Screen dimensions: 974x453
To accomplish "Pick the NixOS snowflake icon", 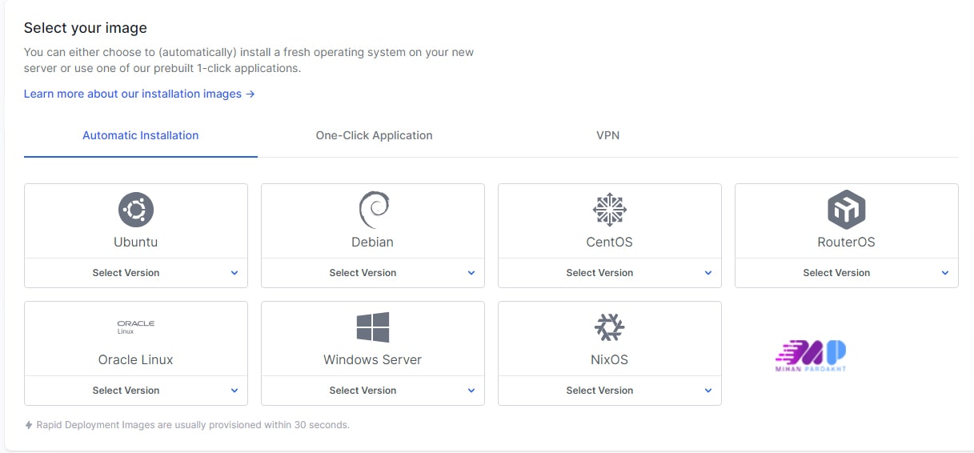I will pos(609,327).
